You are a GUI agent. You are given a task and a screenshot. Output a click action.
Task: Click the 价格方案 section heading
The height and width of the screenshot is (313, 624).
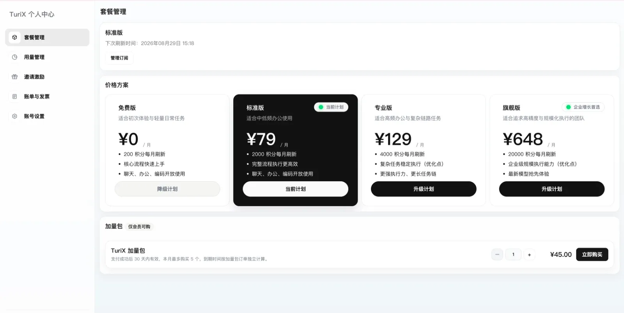click(x=117, y=85)
